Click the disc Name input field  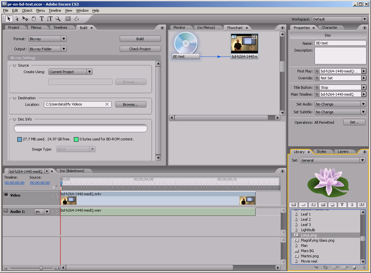click(x=340, y=43)
